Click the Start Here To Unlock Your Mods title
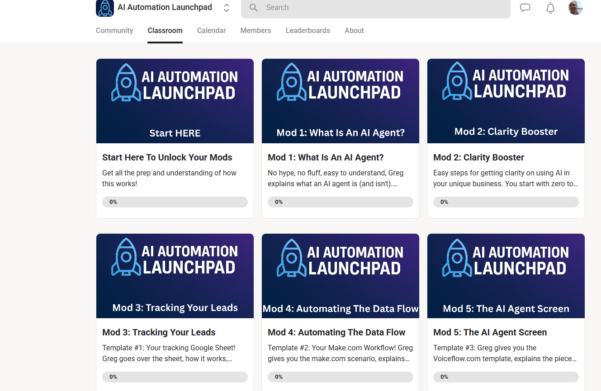This screenshot has width=601, height=391. pos(167,157)
